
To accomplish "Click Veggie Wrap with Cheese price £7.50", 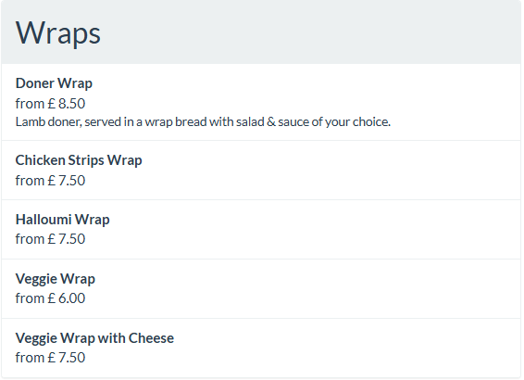I will (x=50, y=358).
